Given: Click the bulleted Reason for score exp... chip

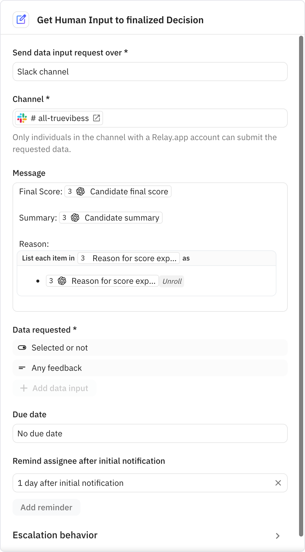Looking at the screenshot, I should click(x=102, y=281).
